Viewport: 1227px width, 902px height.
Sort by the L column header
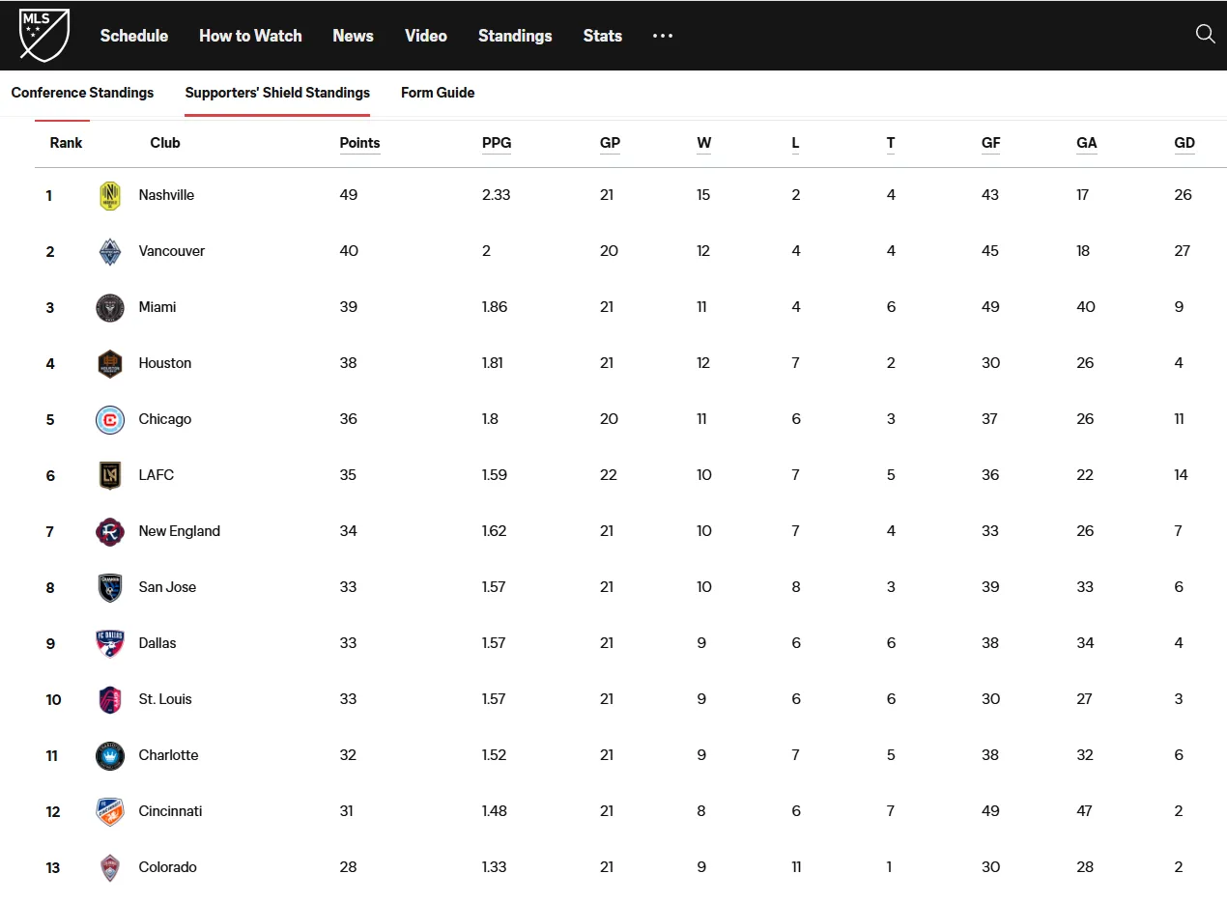point(795,143)
